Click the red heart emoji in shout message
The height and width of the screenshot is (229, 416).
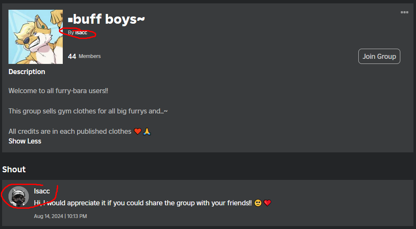267,203
